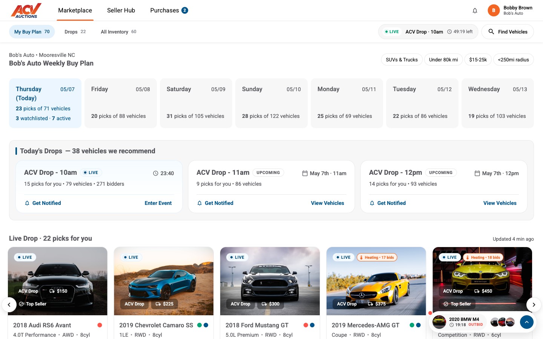543x339 pixels.
Task: Select the Thursday (Today) 05/07 day card
Action: pyautogui.click(x=45, y=103)
